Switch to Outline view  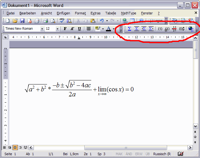[20, 148]
